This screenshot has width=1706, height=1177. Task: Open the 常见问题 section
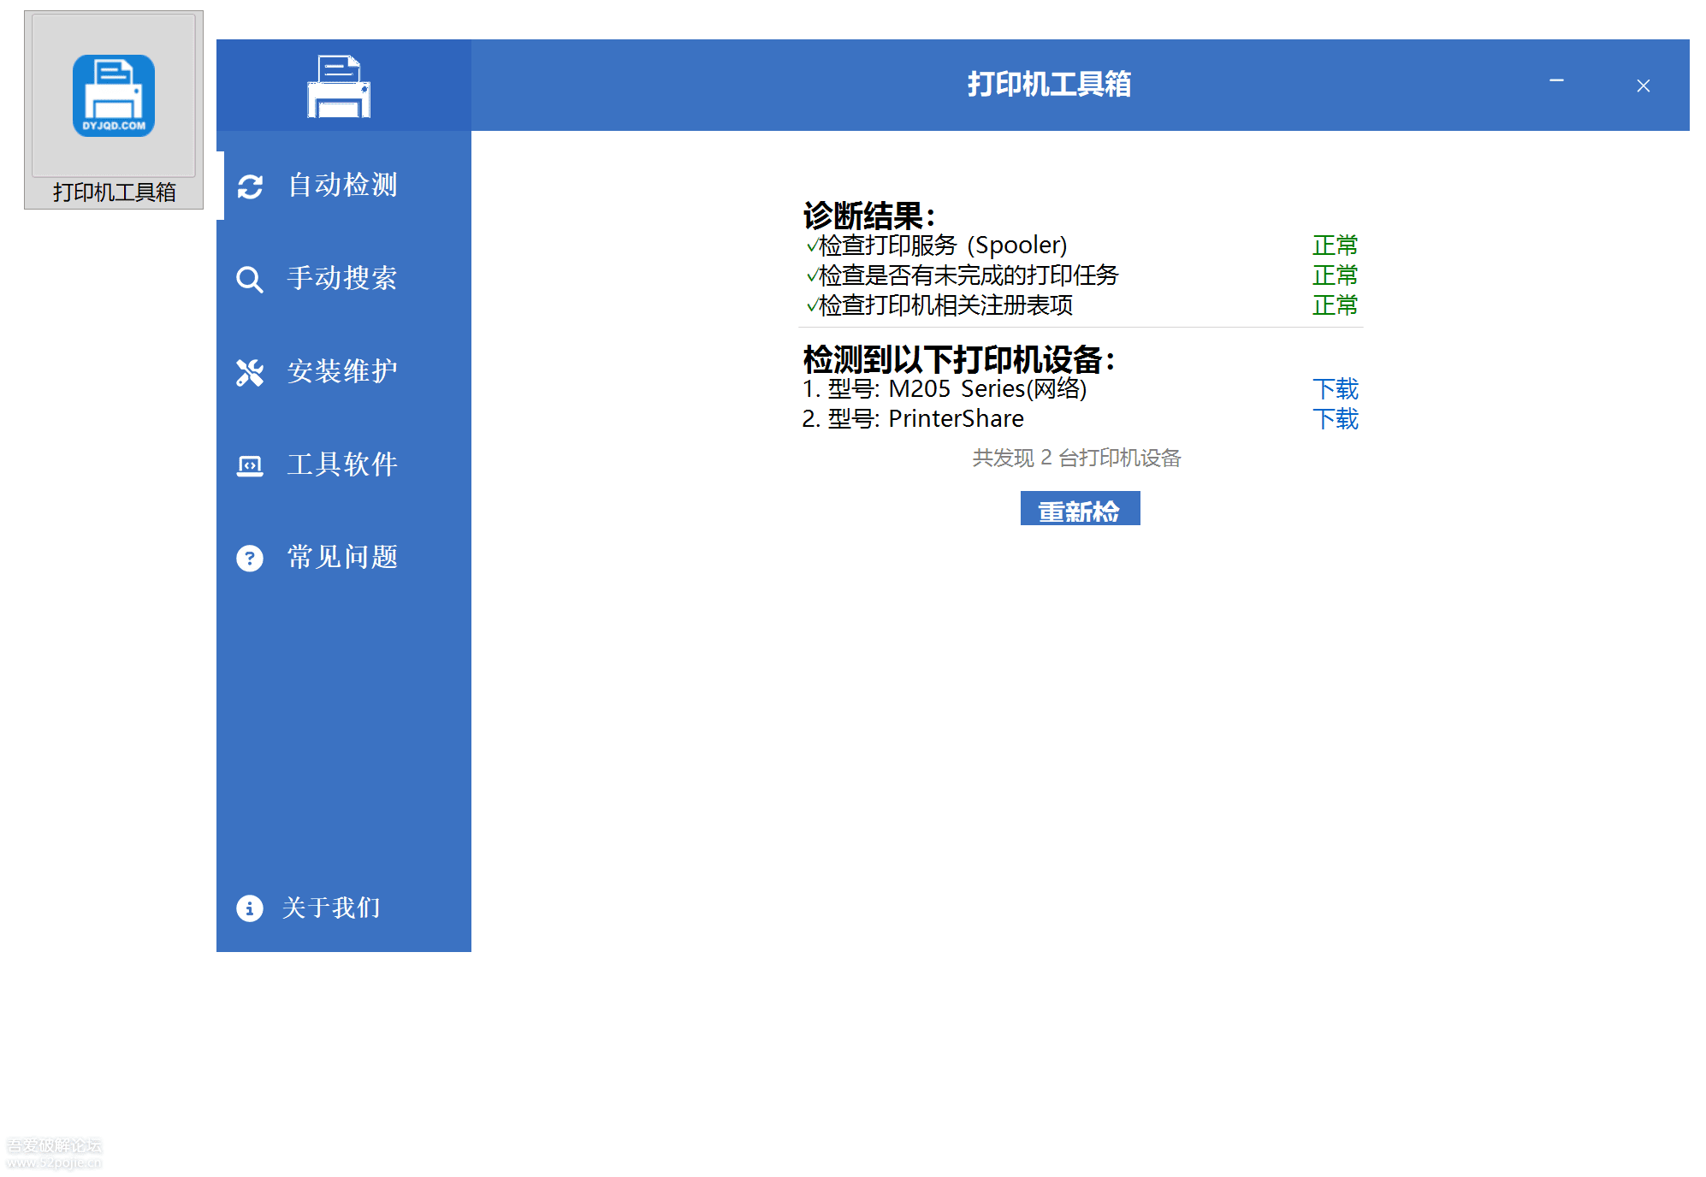342,558
